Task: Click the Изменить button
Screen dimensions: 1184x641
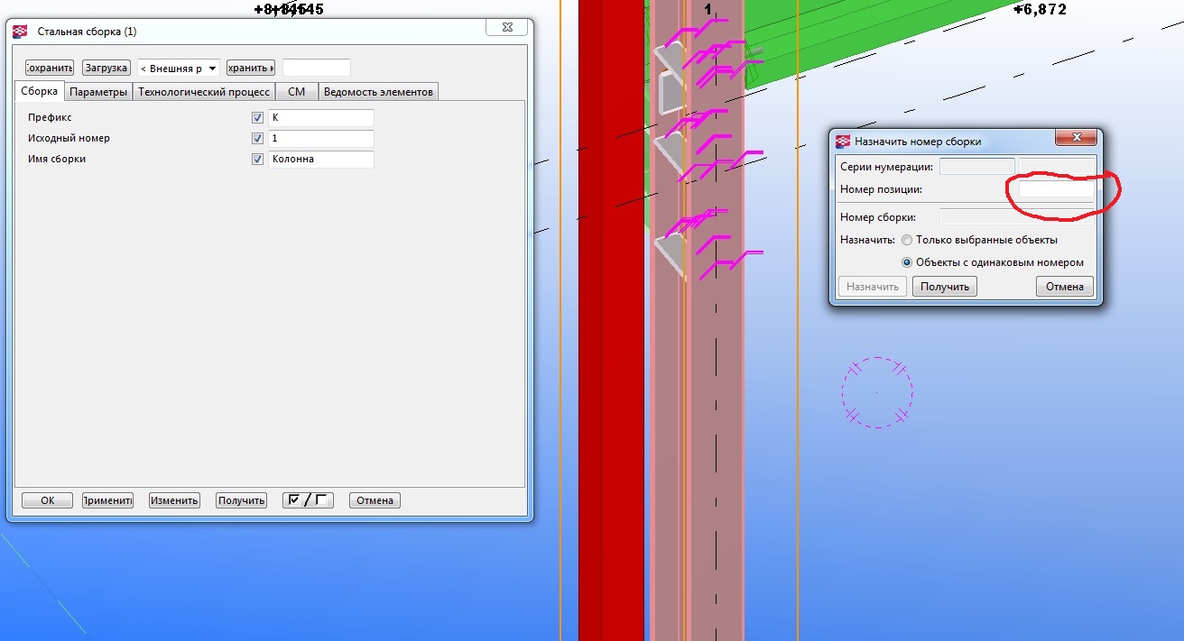Action: click(174, 500)
